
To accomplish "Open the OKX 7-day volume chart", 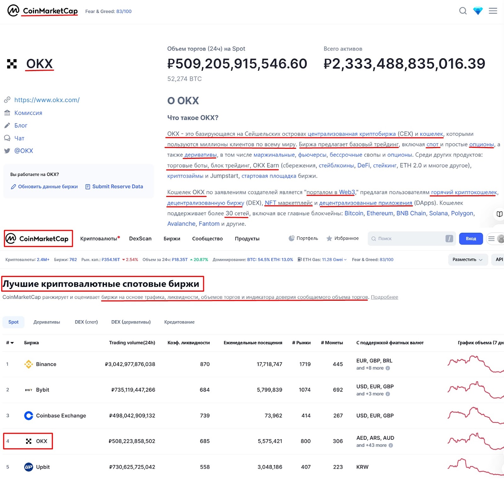I will (x=476, y=441).
